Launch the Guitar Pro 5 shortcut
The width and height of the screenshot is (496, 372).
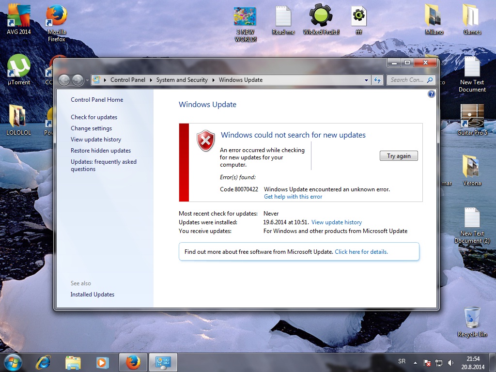coord(472,120)
